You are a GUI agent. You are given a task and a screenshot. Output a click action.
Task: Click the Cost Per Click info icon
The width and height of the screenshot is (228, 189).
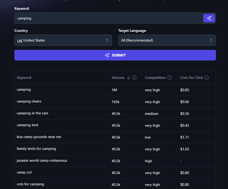[x=206, y=78]
